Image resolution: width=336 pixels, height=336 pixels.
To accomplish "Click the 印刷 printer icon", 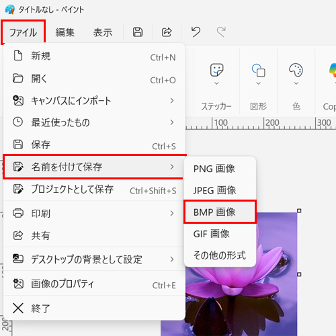I will click(18, 213).
